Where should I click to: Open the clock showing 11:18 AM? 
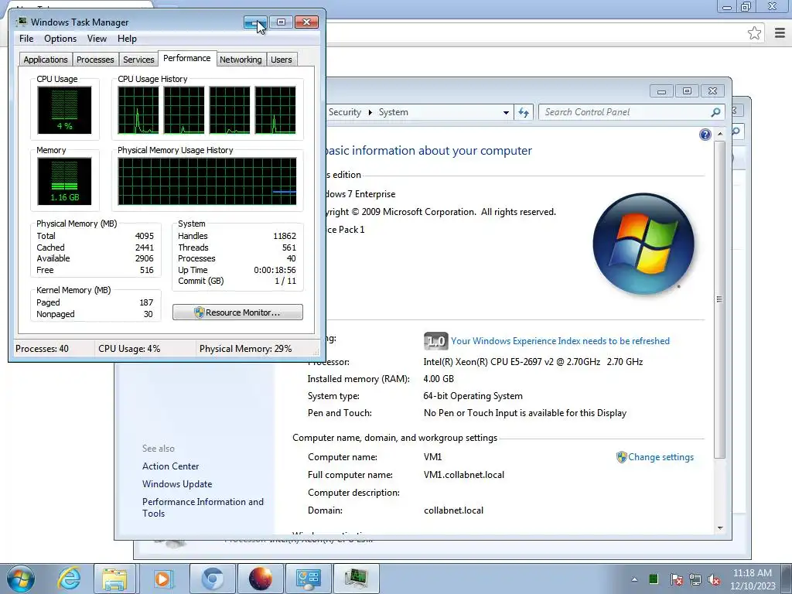[x=752, y=579]
